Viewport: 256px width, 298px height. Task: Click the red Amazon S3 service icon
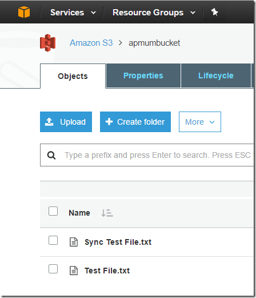pos(48,43)
